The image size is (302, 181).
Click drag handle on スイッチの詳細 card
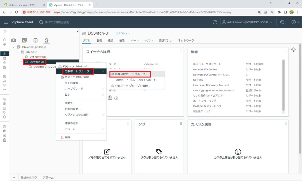point(181,51)
